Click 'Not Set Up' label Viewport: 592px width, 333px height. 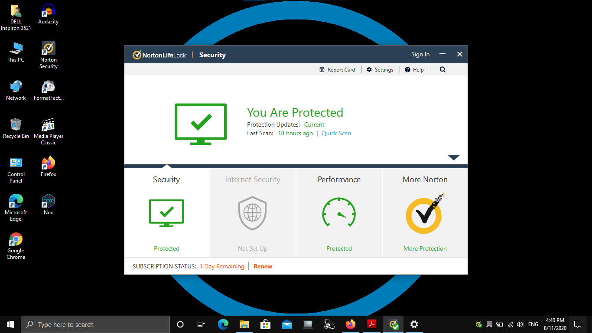coord(253,248)
